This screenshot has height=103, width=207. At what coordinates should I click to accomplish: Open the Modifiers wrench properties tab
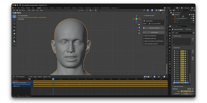170,53
